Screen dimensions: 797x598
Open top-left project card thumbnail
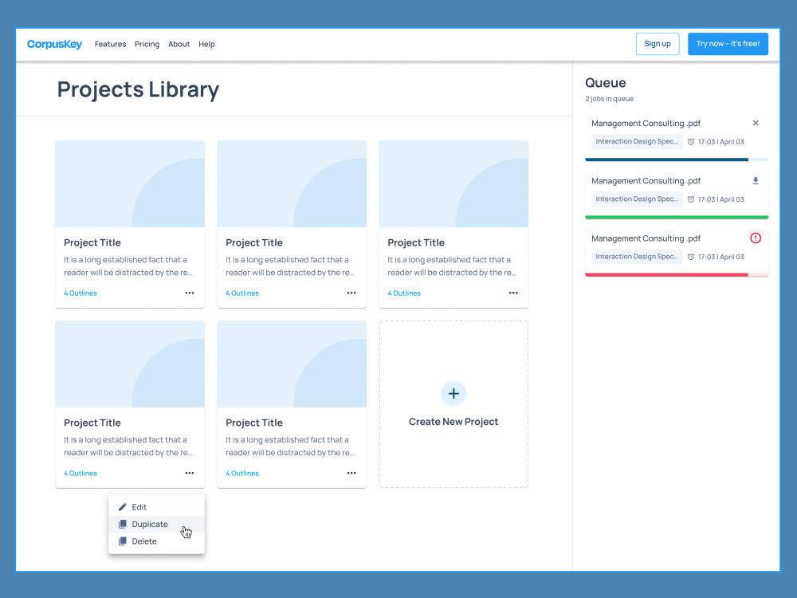(130, 184)
